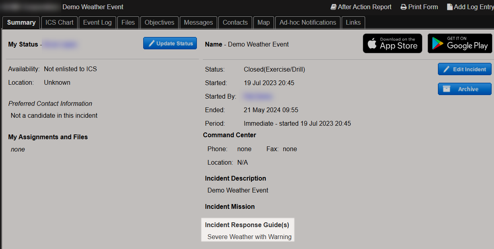Open the Contacts tab
This screenshot has height=249, width=494.
[235, 23]
